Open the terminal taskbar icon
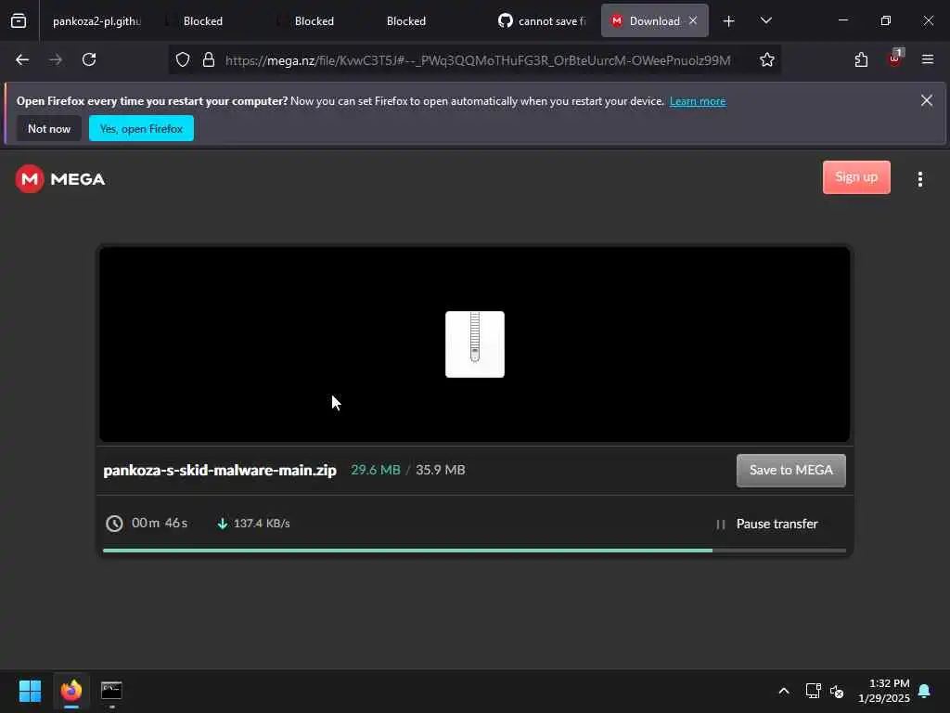Viewport: 950px width, 713px height. coord(111,691)
